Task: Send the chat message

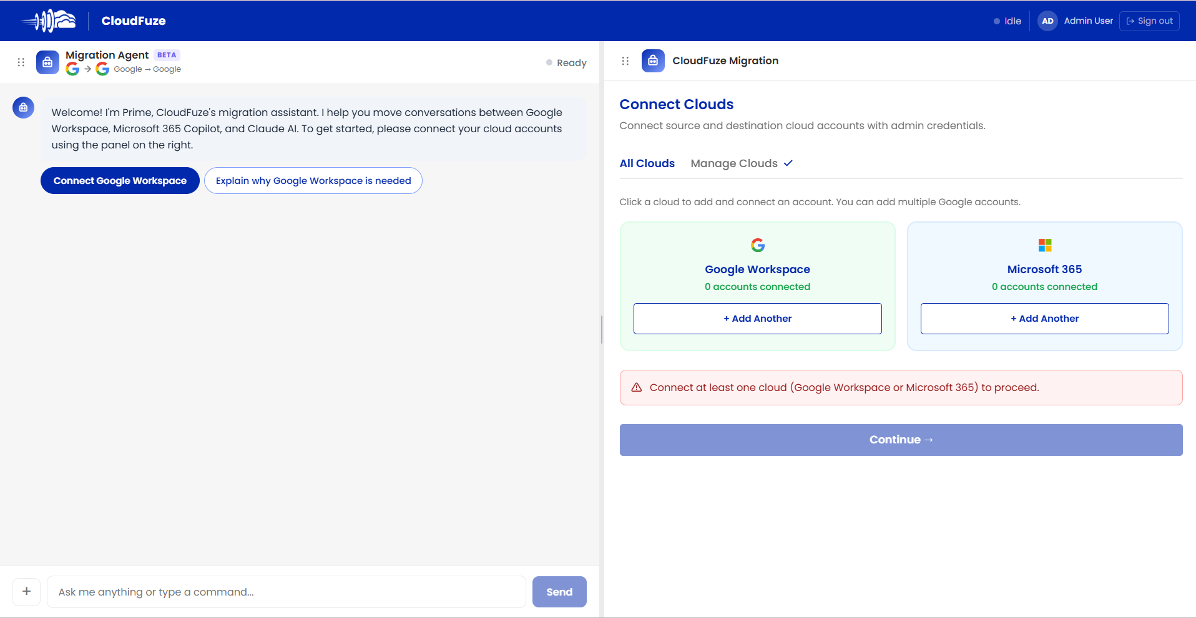Action: pyautogui.click(x=559, y=592)
